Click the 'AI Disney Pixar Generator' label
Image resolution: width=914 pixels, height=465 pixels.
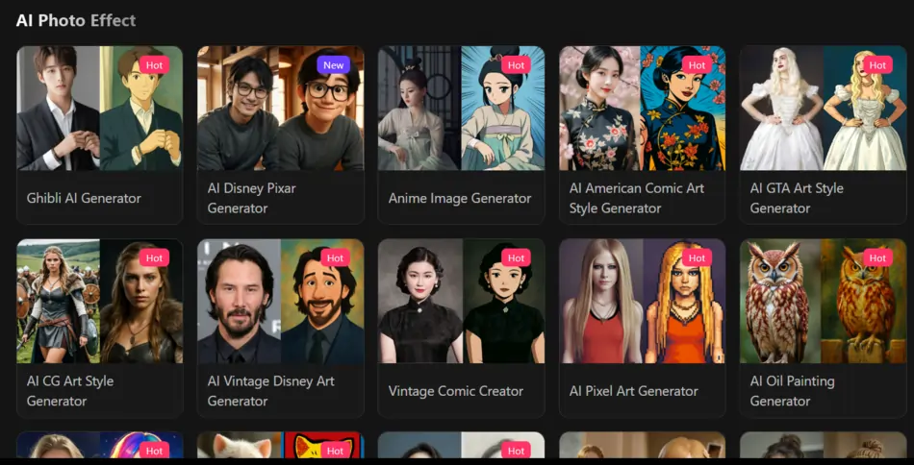(x=252, y=199)
